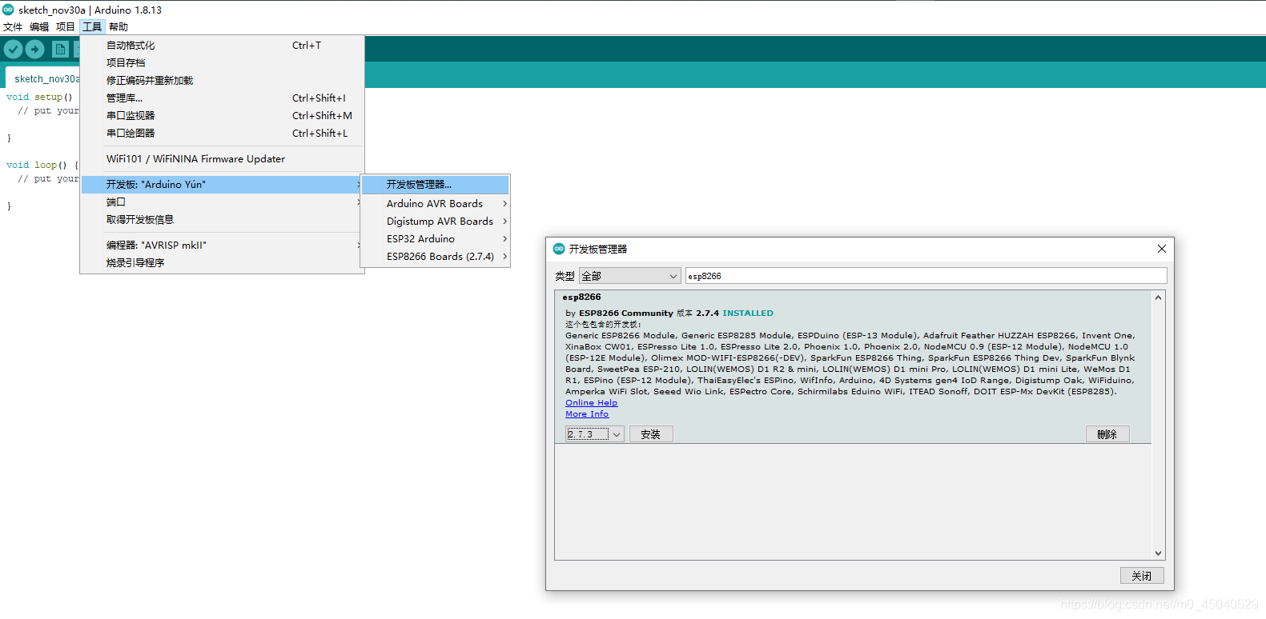Expand the 编程器: "AVRISP mkII" submenu
Image resolution: width=1266 pixels, height=619 pixels.
click(222, 246)
